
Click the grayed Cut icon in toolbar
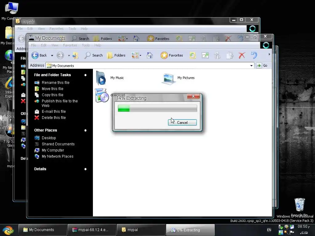coord(217,55)
